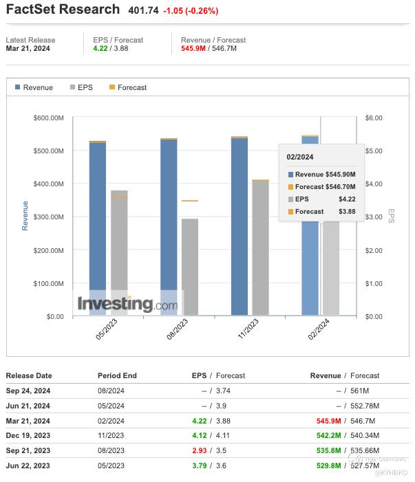Click the EPS value 4.12 in table
Screen dimensions: 415x482
coord(200,435)
